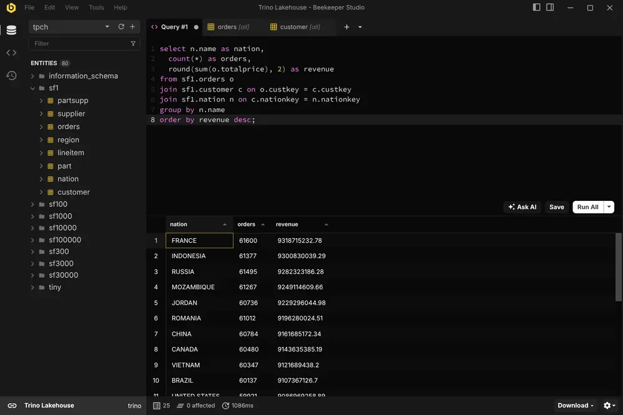Select the region table
623x415 pixels.
tap(69, 140)
